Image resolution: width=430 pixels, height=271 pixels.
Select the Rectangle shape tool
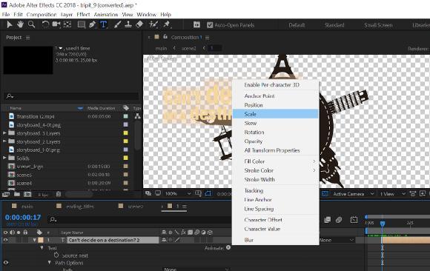click(81, 24)
